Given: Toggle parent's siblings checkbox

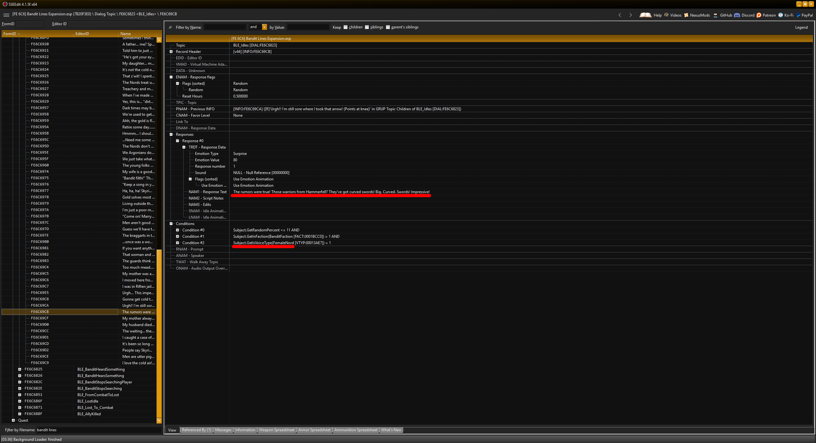Looking at the screenshot, I should (x=388, y=27).
